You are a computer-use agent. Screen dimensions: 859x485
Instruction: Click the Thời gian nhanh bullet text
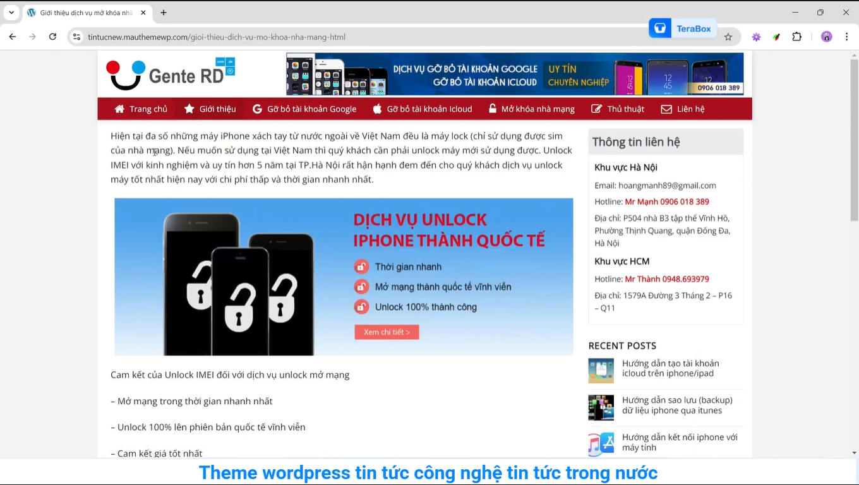(408, 266)
